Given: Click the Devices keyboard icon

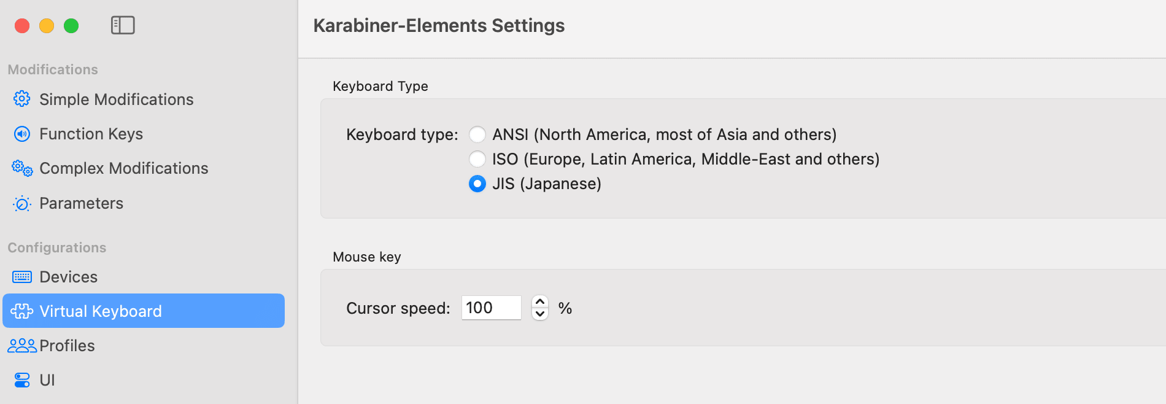Looking at the screenshot, I should point(22,277).
